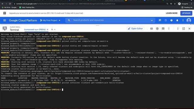Screen dimensions: 194x109
Task: Click the console.cloud.google.com kubernetes workload URL
Action: click(119, 73)
